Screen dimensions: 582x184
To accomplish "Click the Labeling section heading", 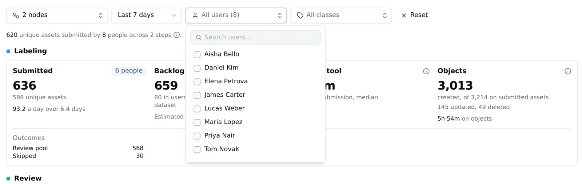I will 31,51.
